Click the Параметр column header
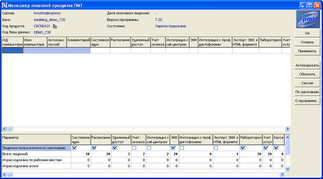This screenshot has height=179, width=323. coord(36,140)
